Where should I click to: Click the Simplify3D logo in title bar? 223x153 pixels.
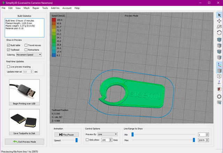coord(3,3)
